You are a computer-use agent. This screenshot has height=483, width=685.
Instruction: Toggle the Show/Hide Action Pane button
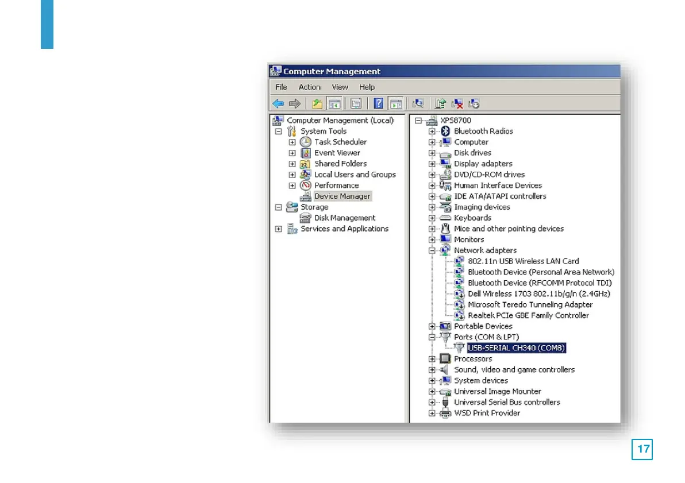pos(395,104)
